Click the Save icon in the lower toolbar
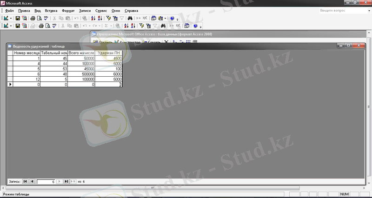 click(18, 26)
